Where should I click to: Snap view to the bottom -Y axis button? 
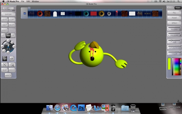8,53
